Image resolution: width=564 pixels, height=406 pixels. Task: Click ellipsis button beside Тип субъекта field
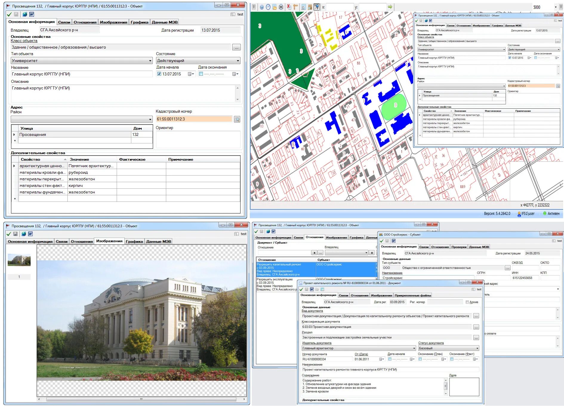tap(508, 268)
